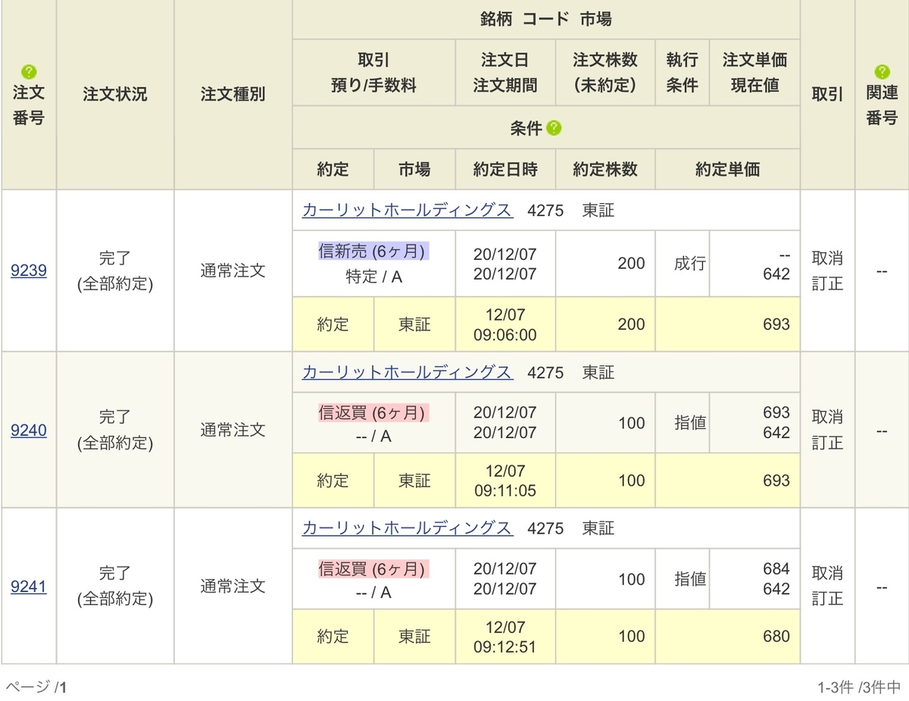Open カーリットホールディングス link in order 9240
909x701 pixels.
407,372
